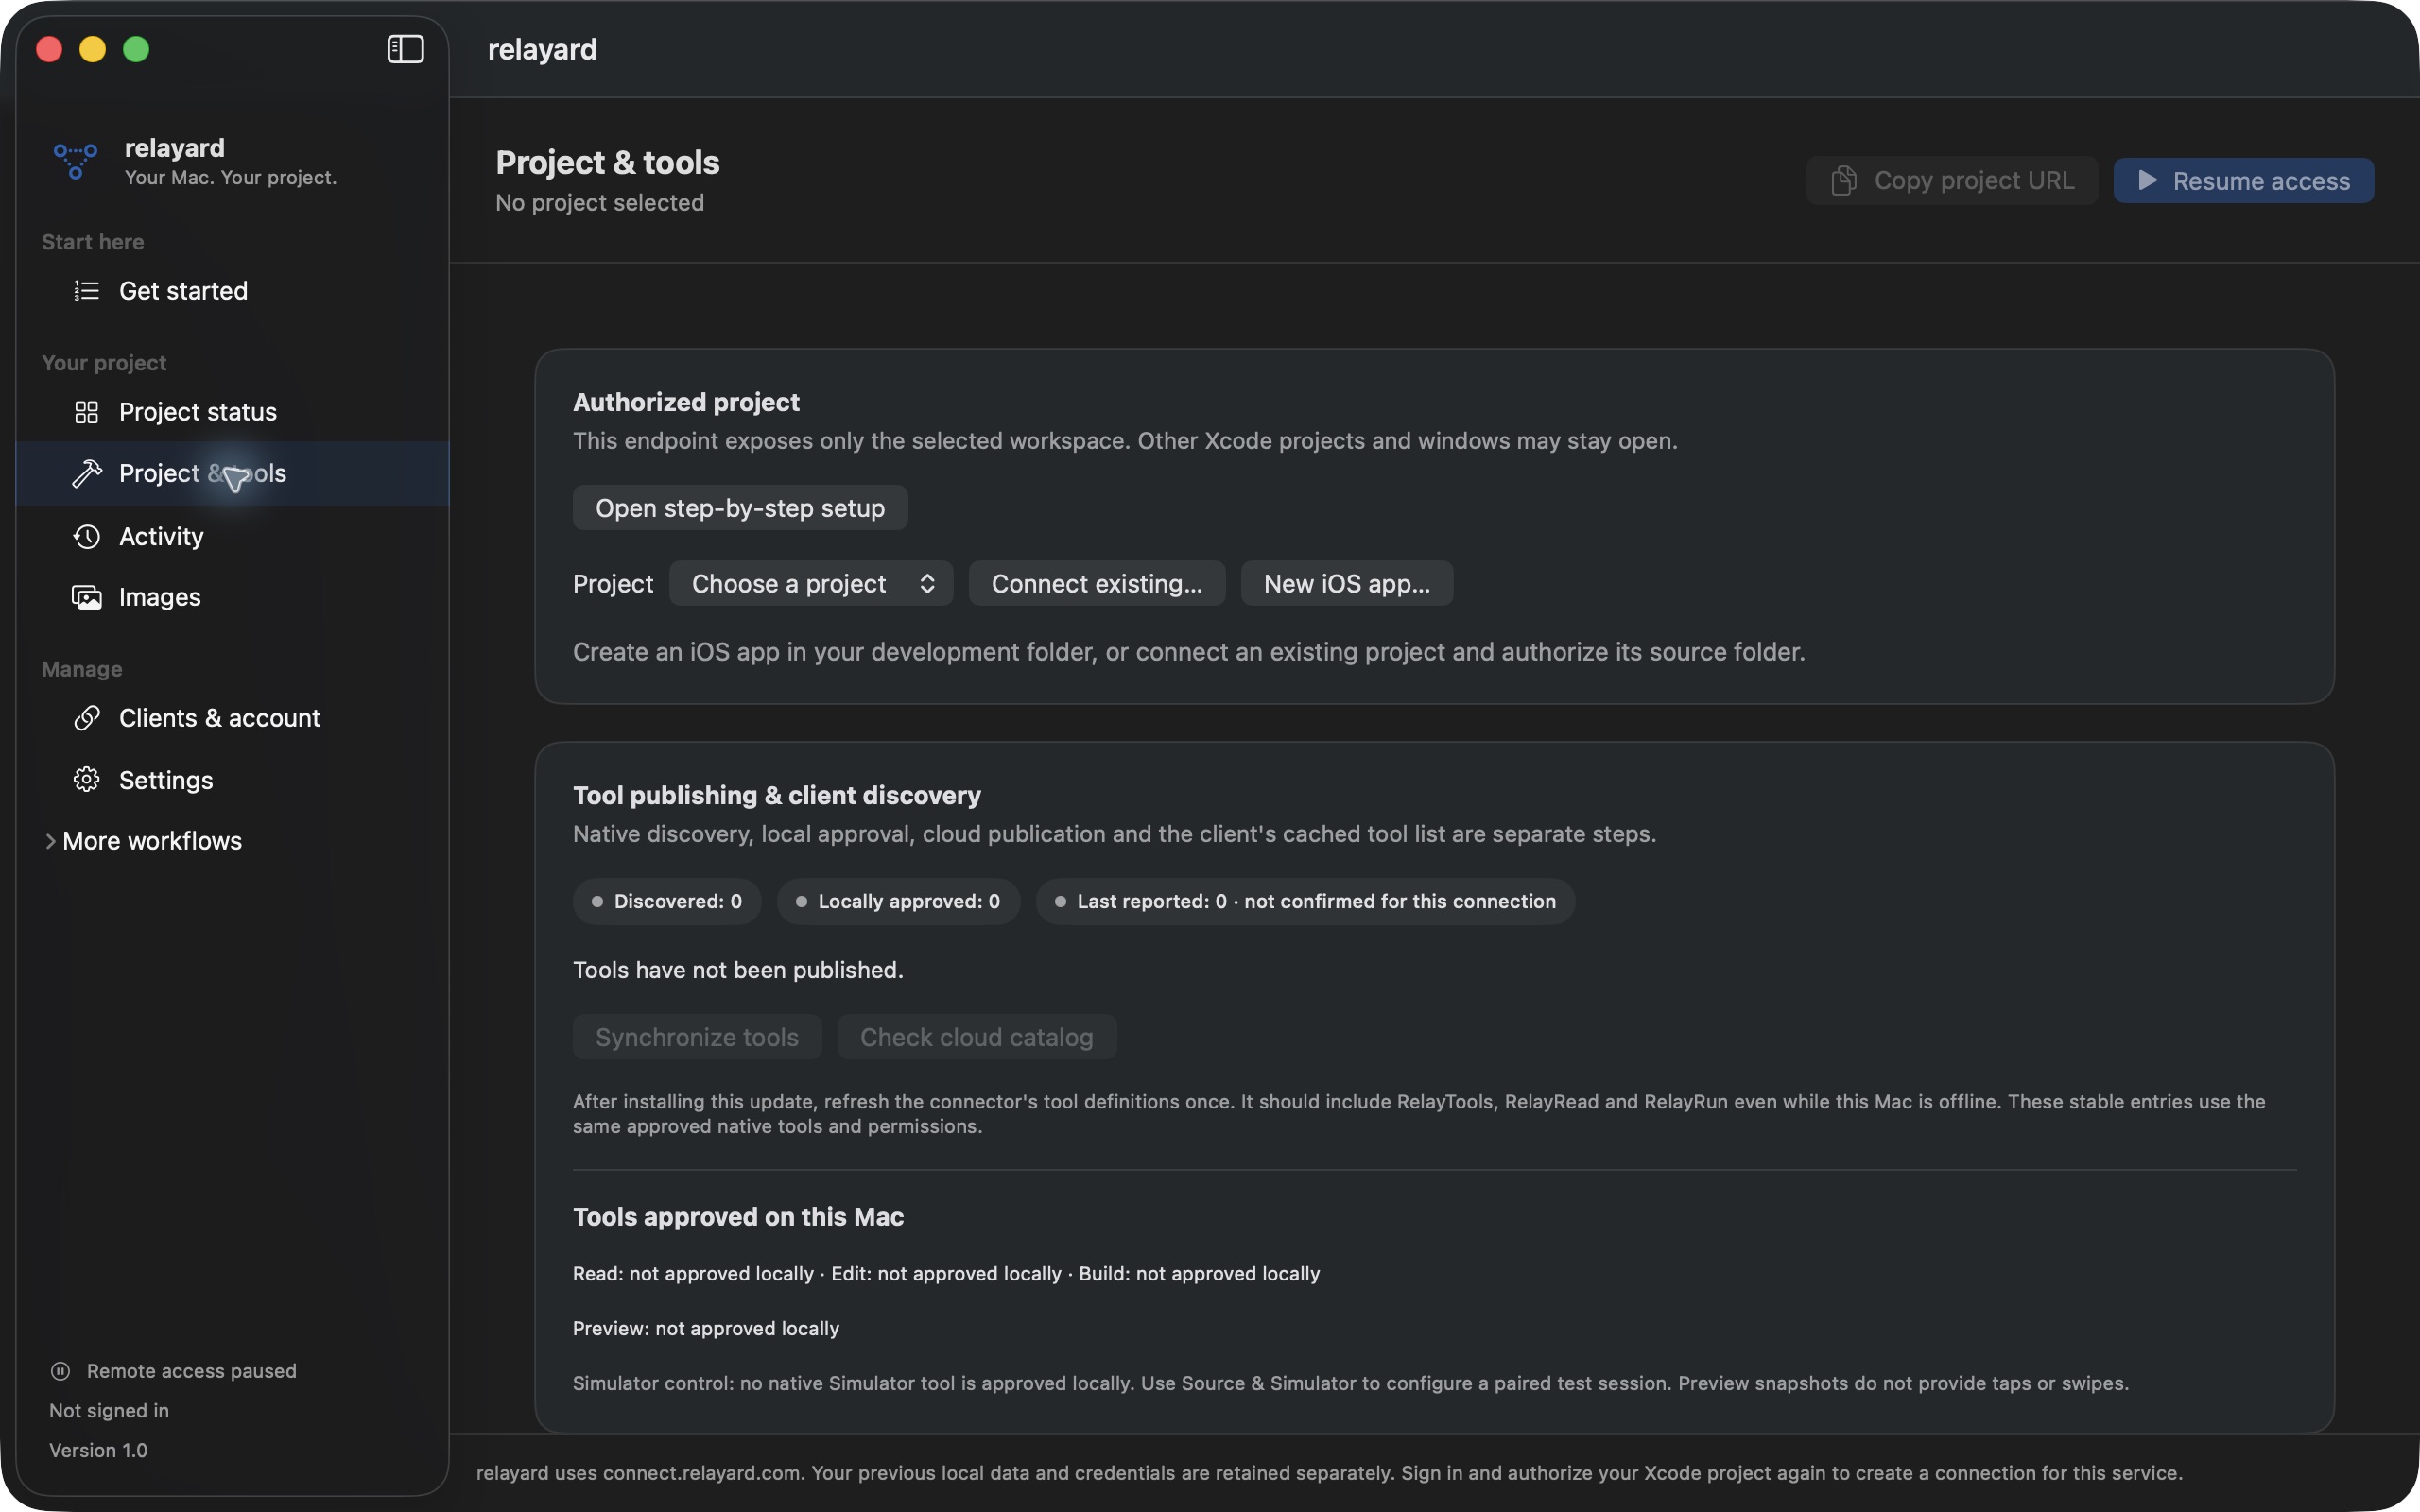Click the Authorized project heading
This screenshot has width=2420, height=1512.
(x=686, y=402)
